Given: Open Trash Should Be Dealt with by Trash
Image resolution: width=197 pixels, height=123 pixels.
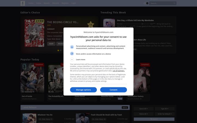Looking at the screenshot, I should pos(106,115).
